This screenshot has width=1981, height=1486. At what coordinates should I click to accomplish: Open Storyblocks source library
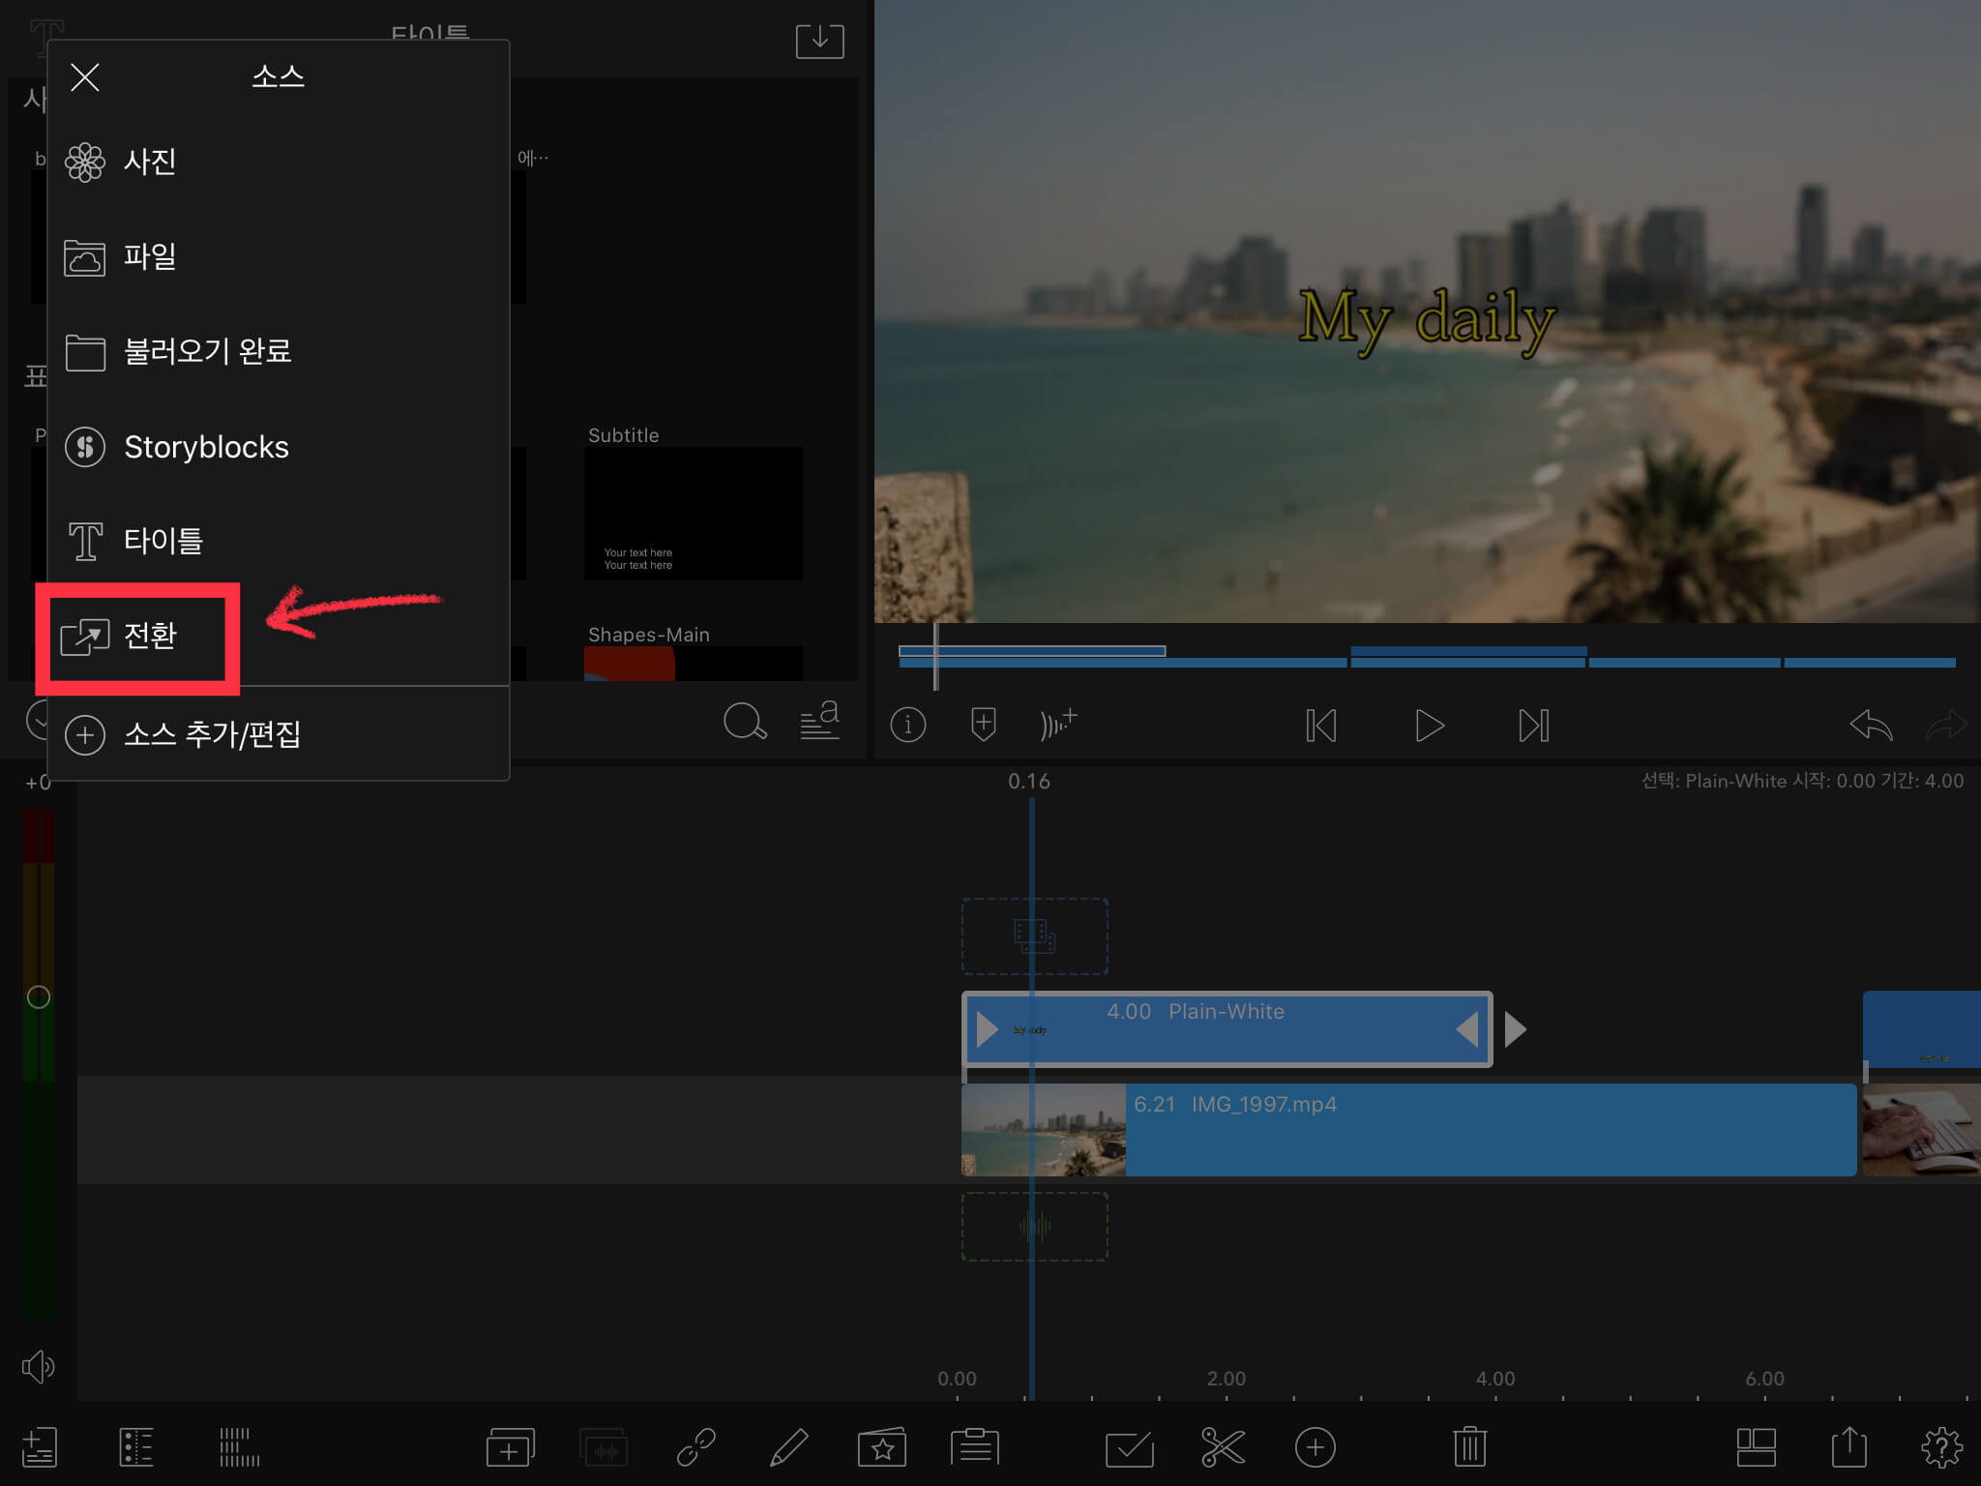coord(205,447)
